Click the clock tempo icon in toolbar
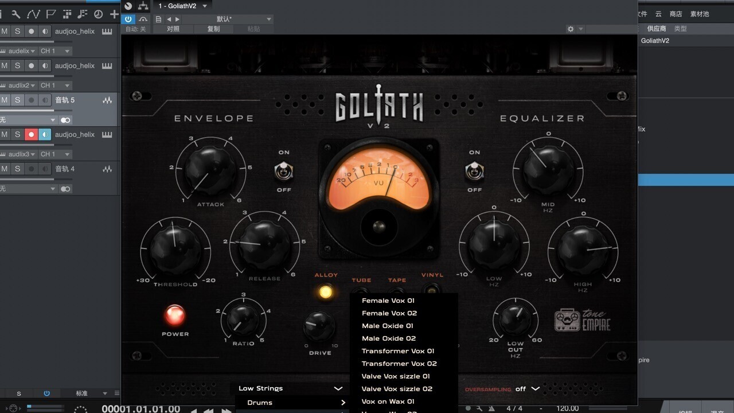This screenshot has height=413, width=734. point(98,14)
